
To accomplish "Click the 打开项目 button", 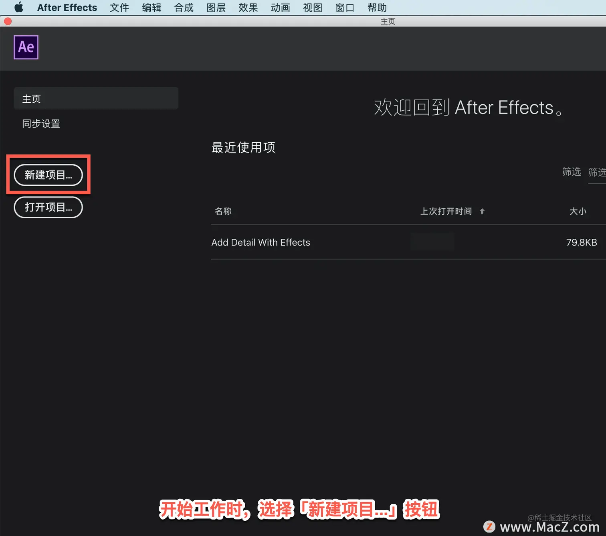I will tap(48, 207).
